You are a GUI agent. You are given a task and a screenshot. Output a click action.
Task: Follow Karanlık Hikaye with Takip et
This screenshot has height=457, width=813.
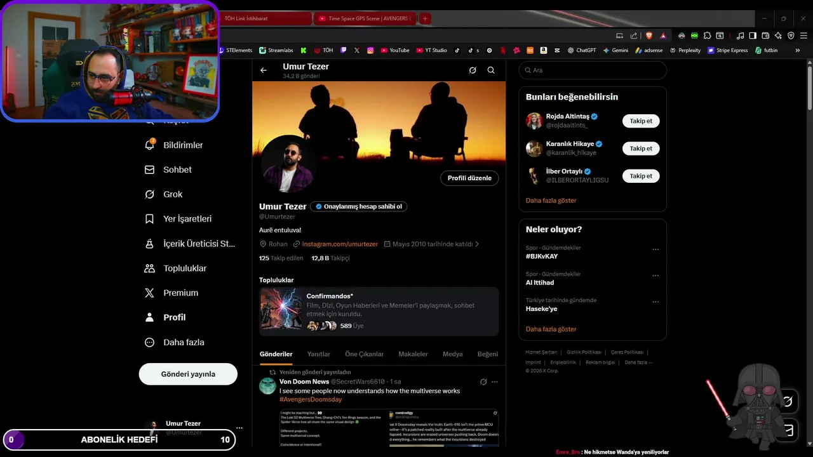[641, 149]
